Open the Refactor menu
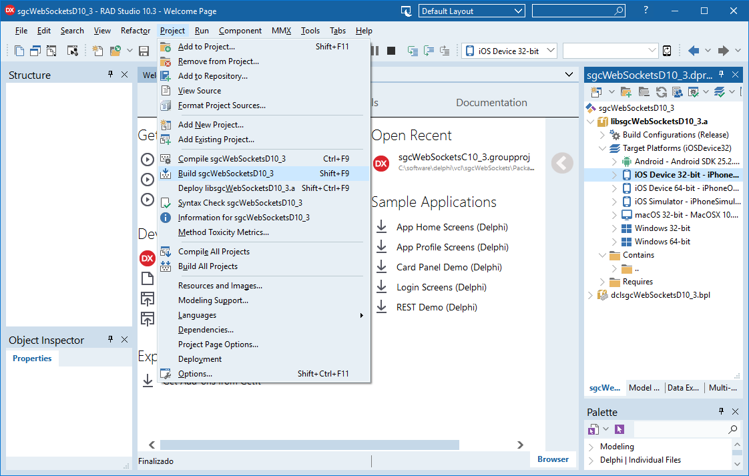This screenshot has height=476, width=749. [136, 31]
